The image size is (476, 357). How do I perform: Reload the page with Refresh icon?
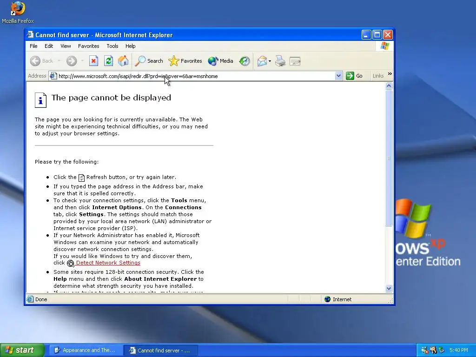(108, 61)
